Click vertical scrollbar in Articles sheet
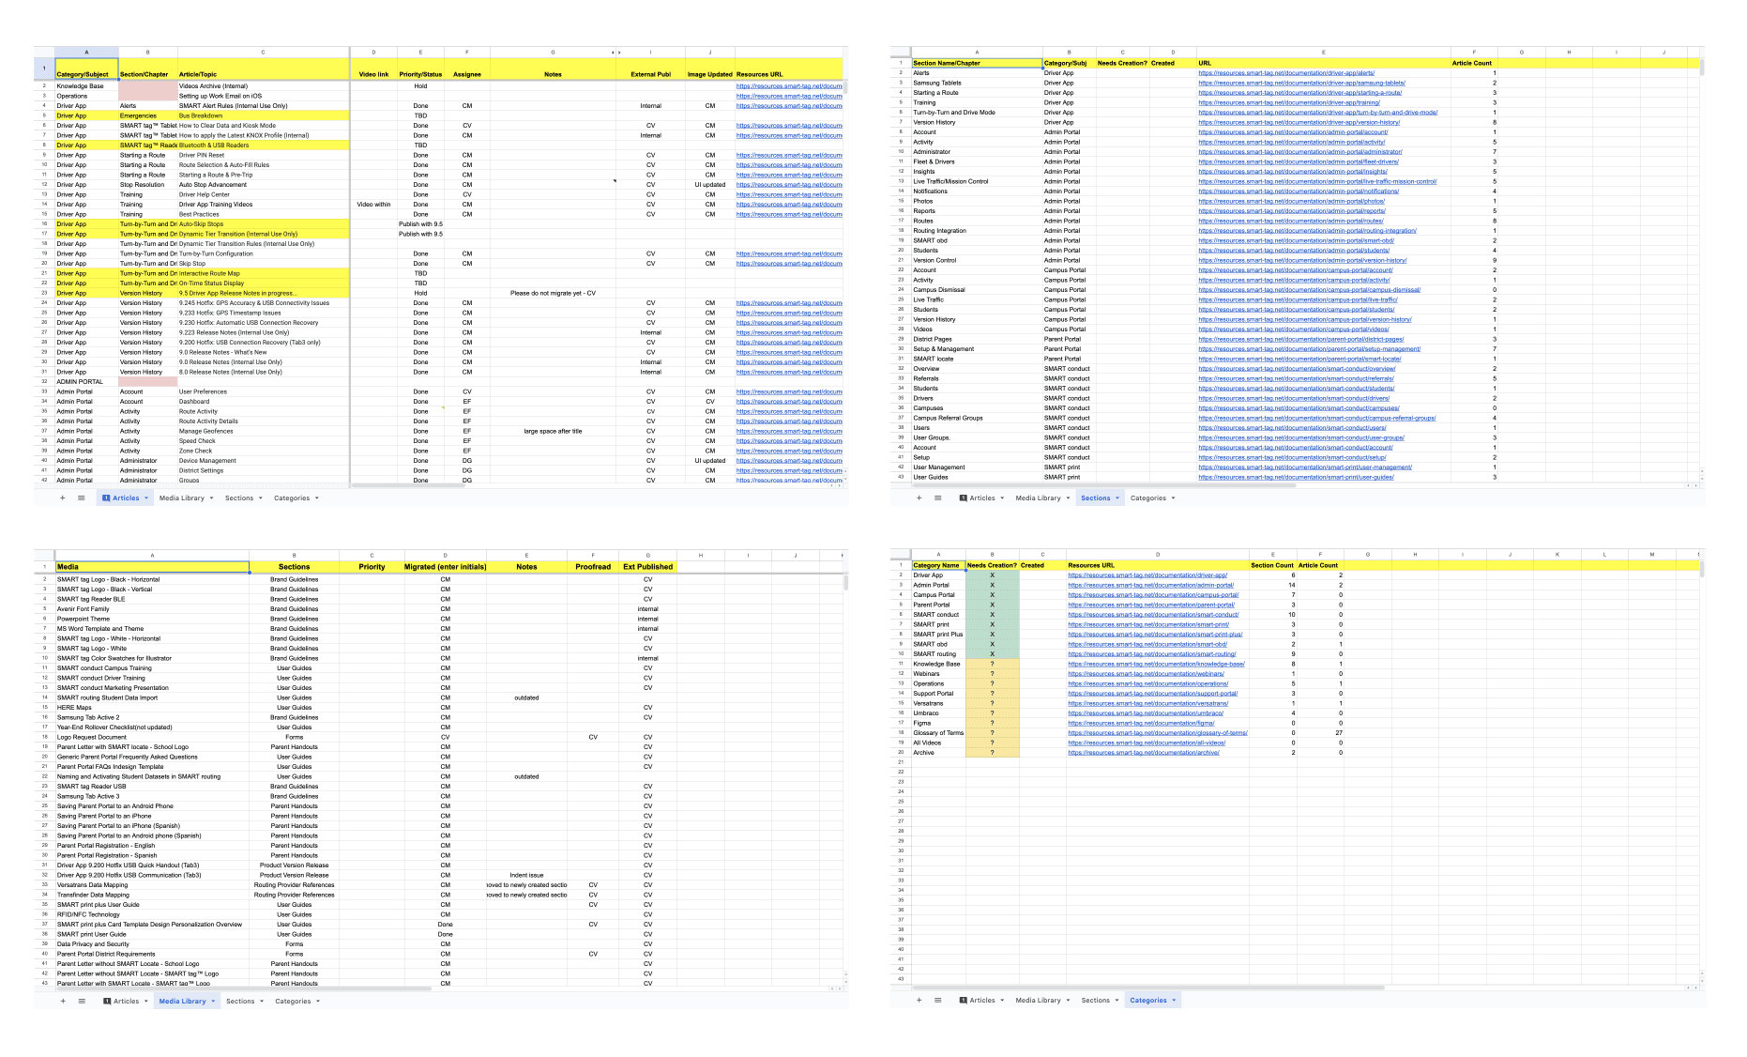 (x=845, y=86)
